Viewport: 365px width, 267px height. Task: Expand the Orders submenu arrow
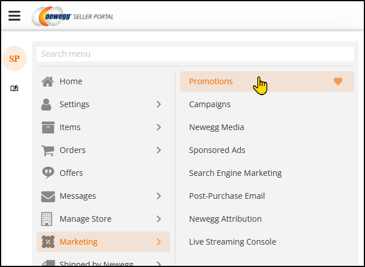pyautogui.click(x=159, y=150)
